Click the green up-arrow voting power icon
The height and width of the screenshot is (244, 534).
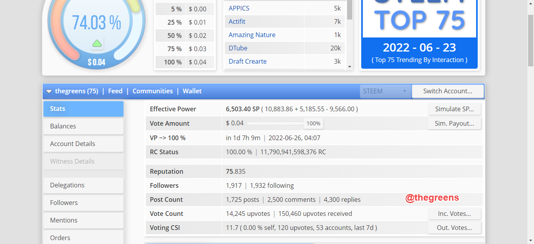(x=97, y=43)
